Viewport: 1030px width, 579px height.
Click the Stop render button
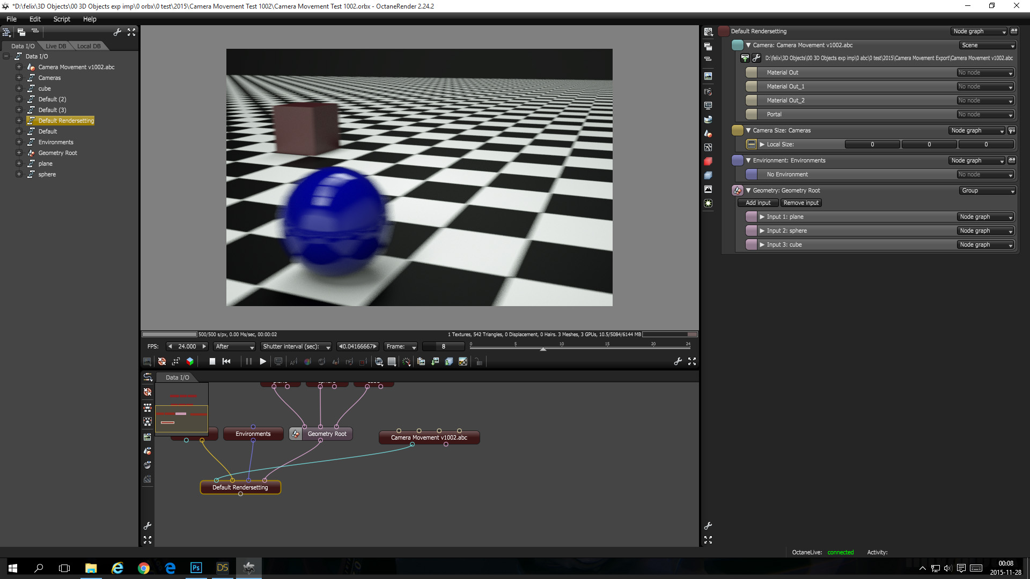point(212,362)
